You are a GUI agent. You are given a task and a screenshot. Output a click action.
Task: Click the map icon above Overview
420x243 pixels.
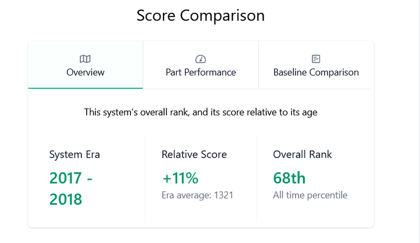tap(85, 59)
